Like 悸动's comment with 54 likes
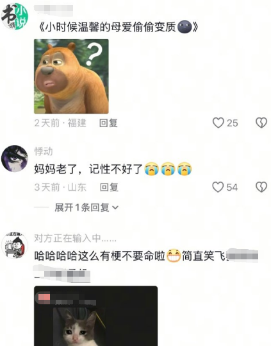 pos(218,187)
